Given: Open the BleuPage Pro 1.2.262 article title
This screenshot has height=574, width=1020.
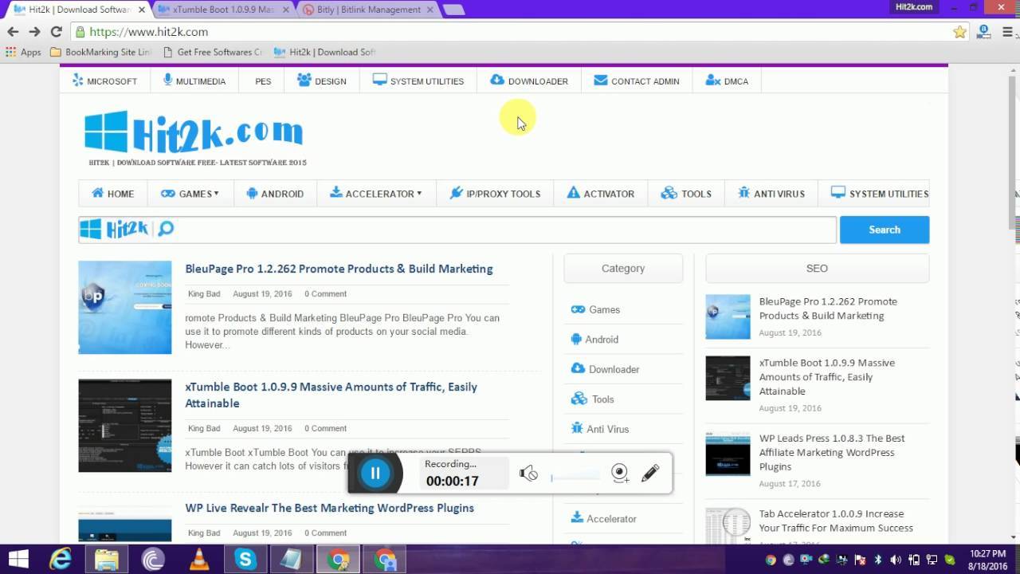Looking at the screenshot, I should [x=339, y=269].
